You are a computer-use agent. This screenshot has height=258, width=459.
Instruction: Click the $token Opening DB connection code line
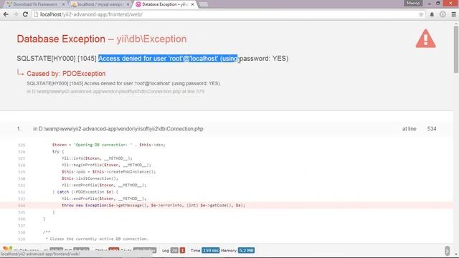point(108,145)
